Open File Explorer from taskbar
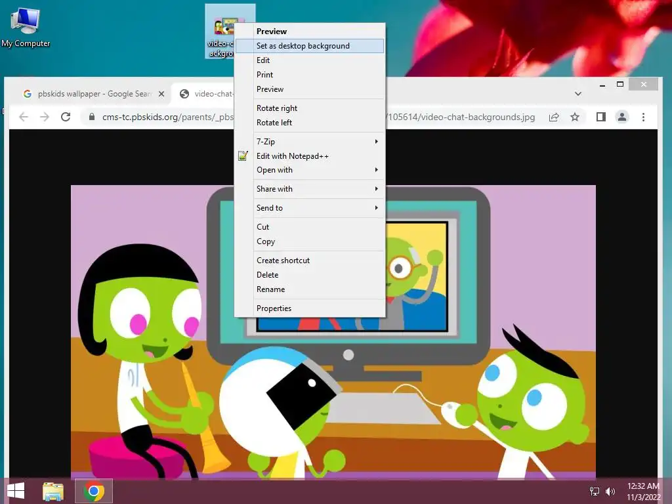Viewport: 672px width, 504px height. [x=53, y=492]
